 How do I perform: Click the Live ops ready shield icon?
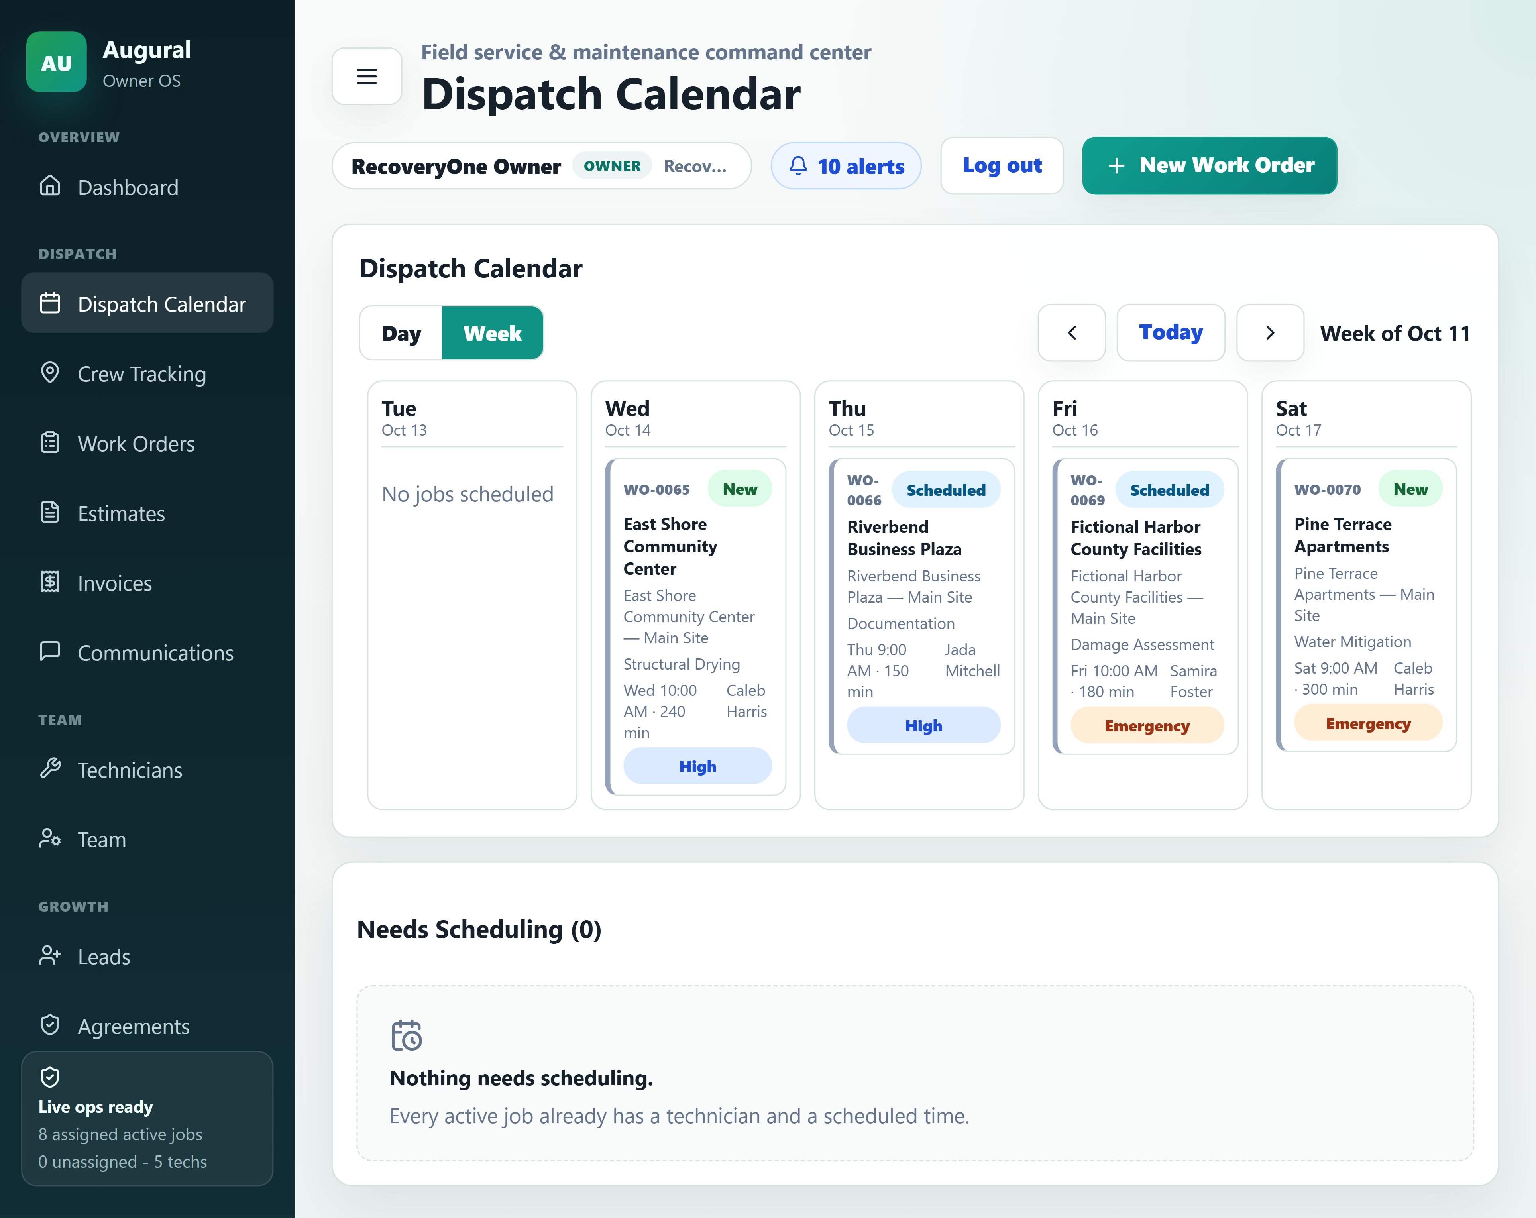click(50, 1077)
